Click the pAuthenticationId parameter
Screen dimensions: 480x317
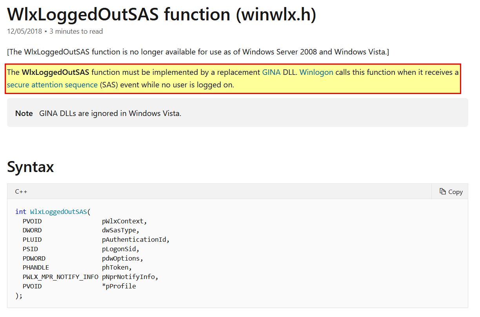[x=134, y=240]
